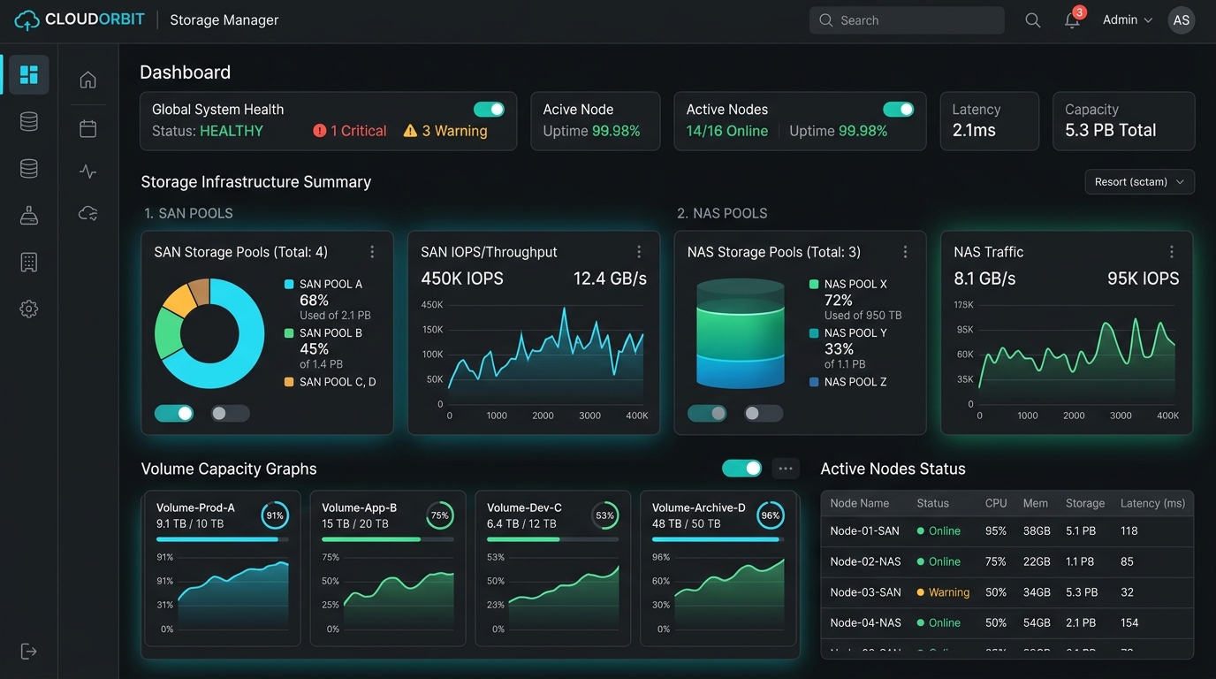
Task: Toggle the Active Nodes switch
Action: coord(898,110)
